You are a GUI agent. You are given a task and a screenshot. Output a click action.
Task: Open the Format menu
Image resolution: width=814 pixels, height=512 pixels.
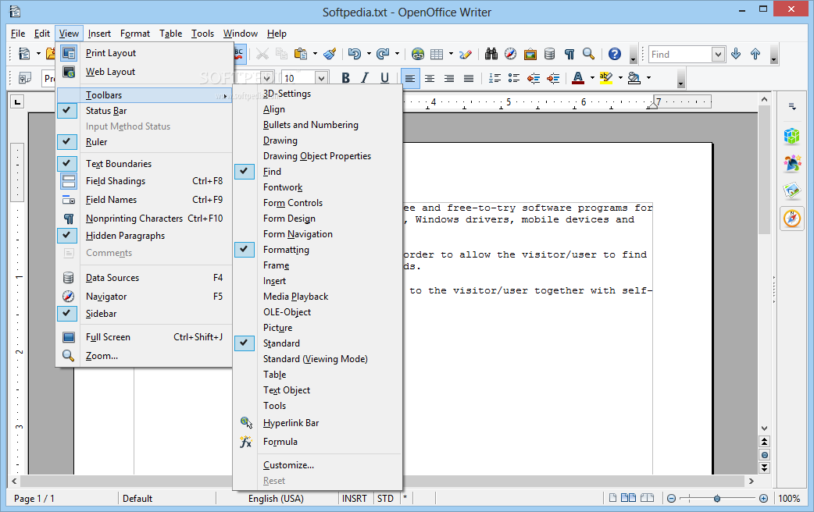pos(135,34)
